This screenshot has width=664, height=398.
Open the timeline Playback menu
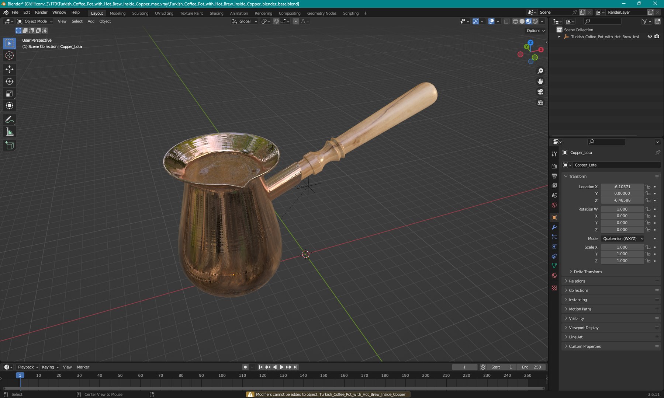[x=28, y=367]
